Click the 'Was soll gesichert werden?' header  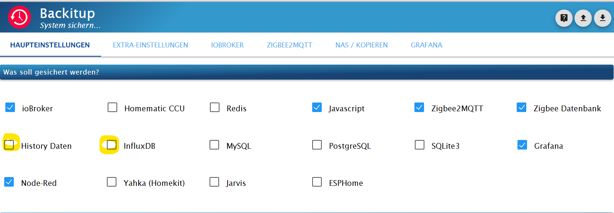coord(51,72)
